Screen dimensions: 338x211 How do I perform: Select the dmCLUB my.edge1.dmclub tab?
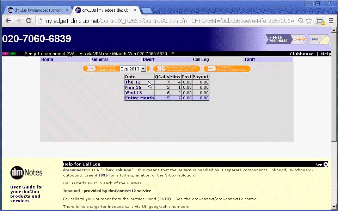pos(106,10)
